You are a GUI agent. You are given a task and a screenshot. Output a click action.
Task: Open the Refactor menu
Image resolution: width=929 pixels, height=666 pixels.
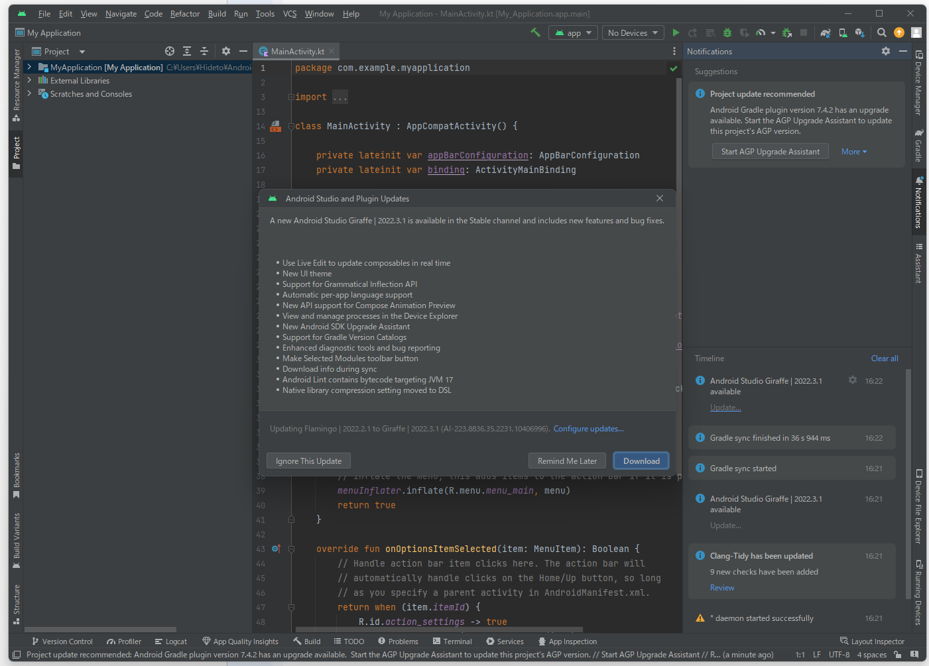click(184, 14)
